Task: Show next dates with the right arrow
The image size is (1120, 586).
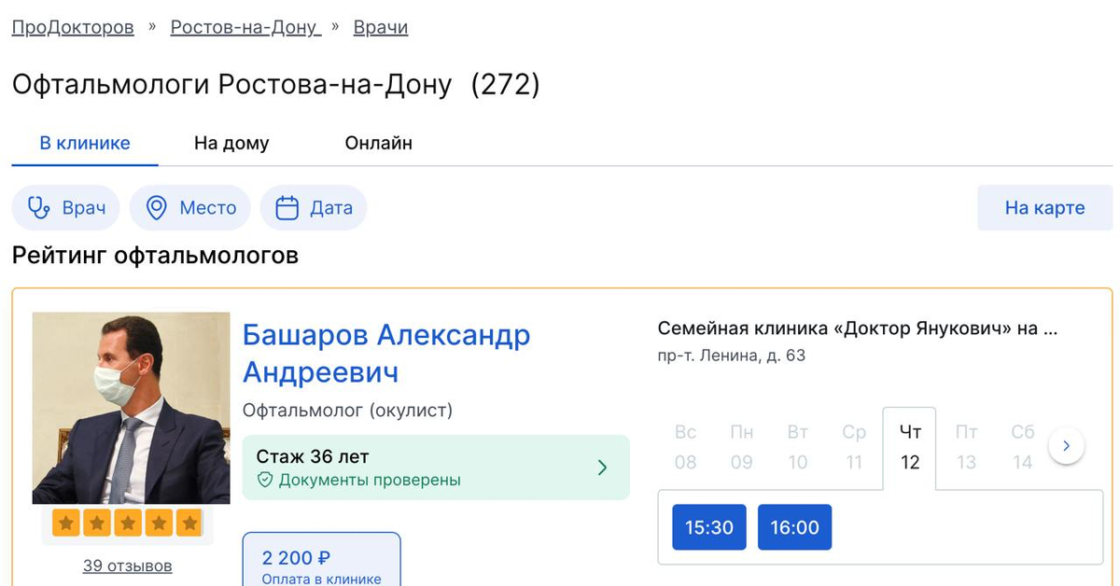Action: (1067, 446)
